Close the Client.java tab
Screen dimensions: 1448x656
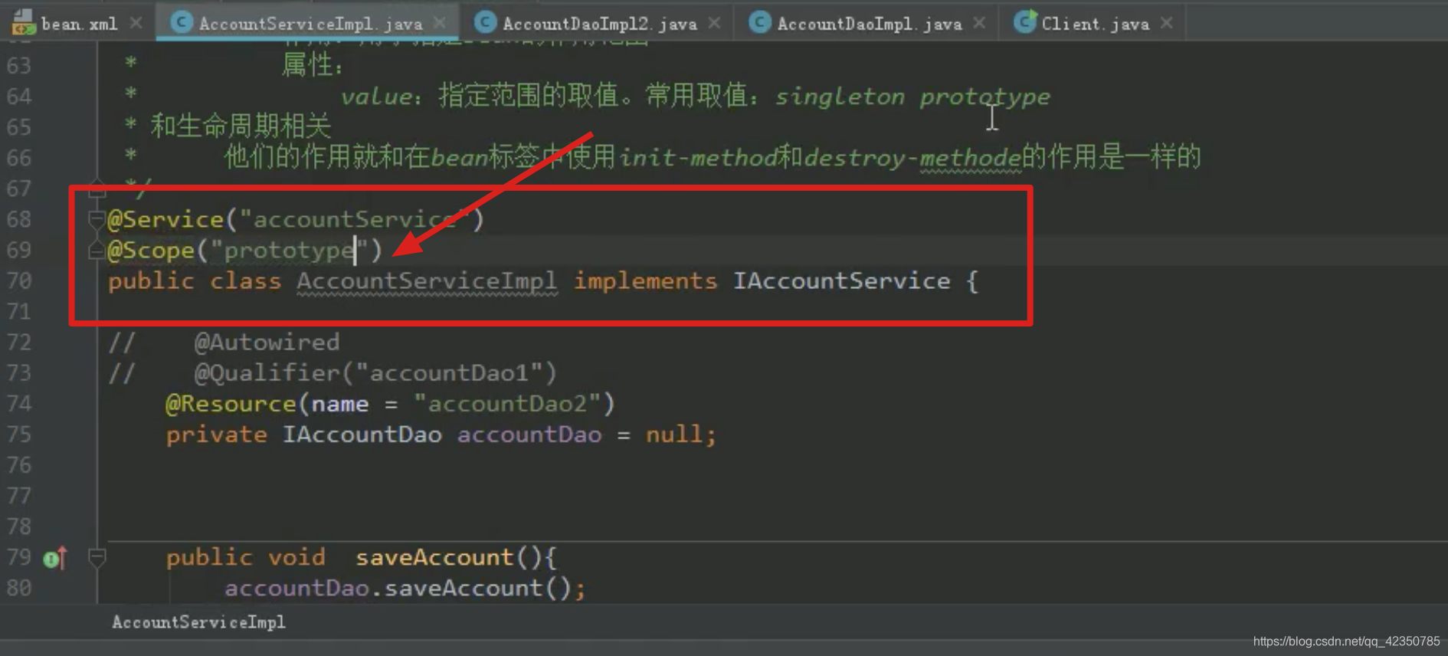tap(1167, 23)
